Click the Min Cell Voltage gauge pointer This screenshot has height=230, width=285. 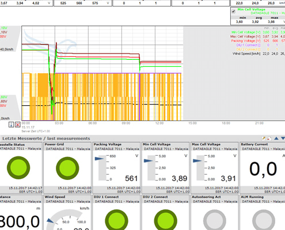pos(149,160)
